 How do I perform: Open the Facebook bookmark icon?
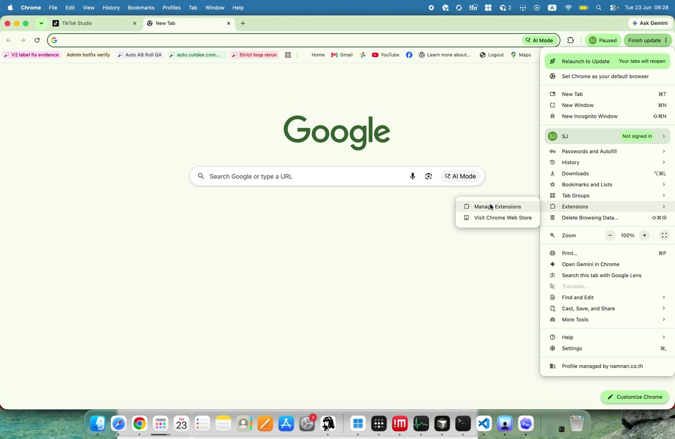tap(409, 55)
